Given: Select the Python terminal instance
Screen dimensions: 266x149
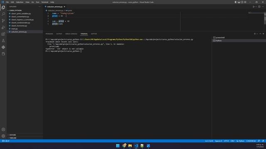Looking at the screenshot, I should (239, 41).
